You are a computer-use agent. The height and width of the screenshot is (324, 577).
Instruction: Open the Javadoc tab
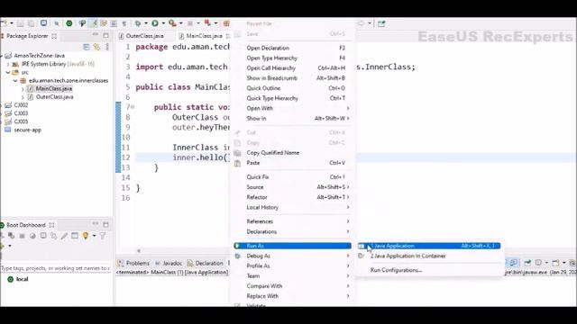pyautogui.click(x=169, y=263)
